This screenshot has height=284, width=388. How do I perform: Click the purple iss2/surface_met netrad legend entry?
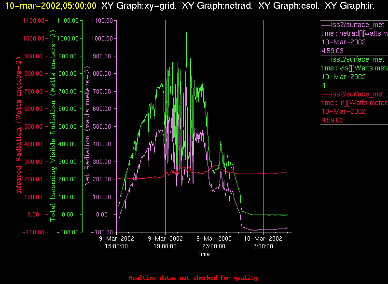353,25
